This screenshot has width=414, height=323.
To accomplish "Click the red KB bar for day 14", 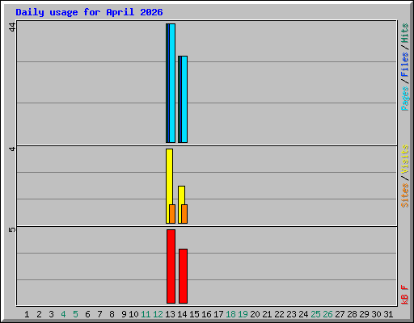I will coord(183,276).
